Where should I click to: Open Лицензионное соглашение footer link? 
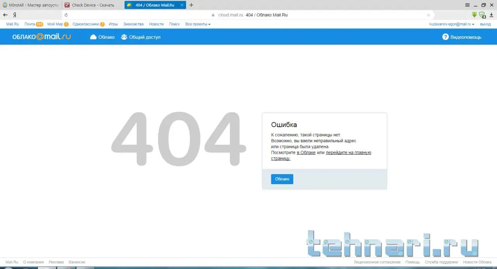pos(377,262)
